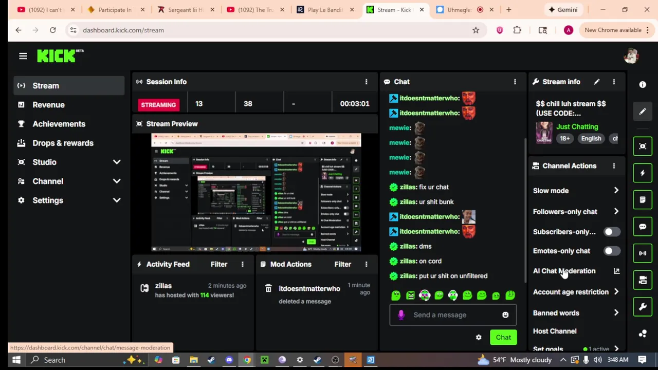Click the chat panel scrollbar

525,211
